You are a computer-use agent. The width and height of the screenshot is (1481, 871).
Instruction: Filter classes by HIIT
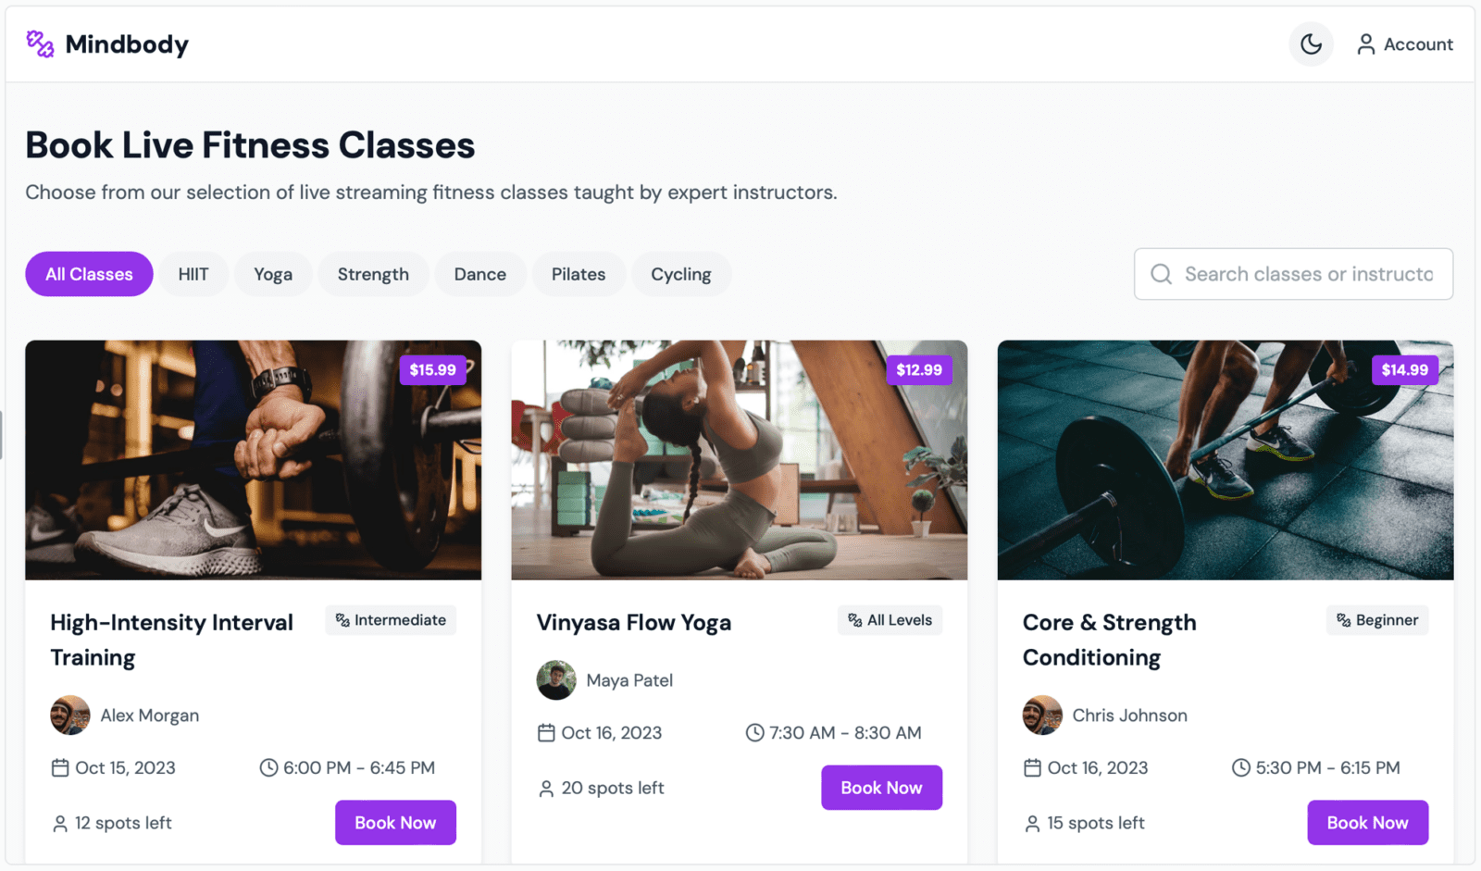coord(193,274)
